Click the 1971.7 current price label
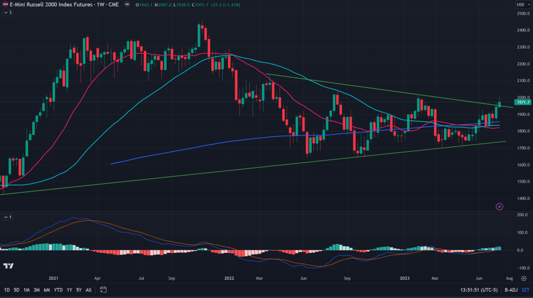Viewport: 533px width, 298px height. (522, 103)
